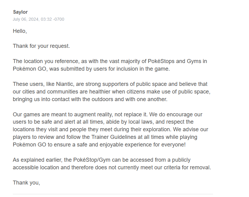Click the "Hello," greeting line

coord(20,31)
